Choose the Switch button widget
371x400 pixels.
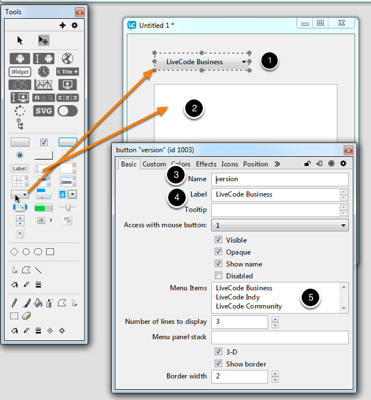click(68, 111)
